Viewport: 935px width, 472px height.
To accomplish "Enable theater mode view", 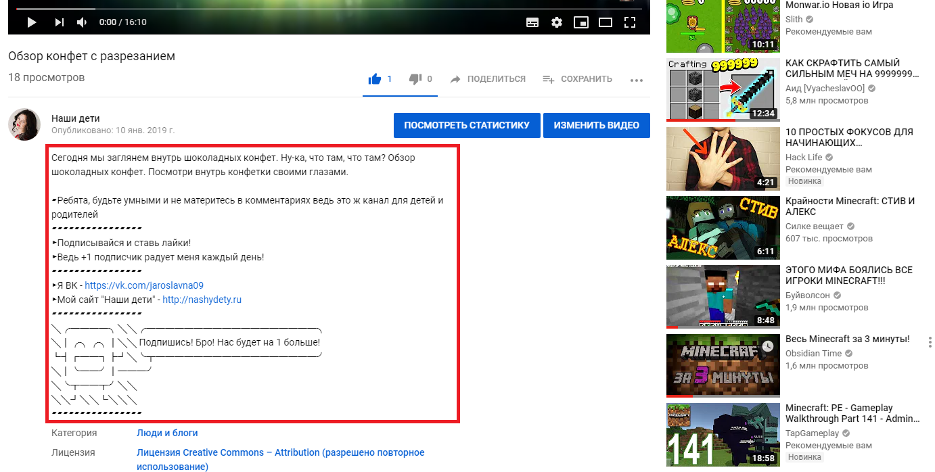I will click(606, 22).
